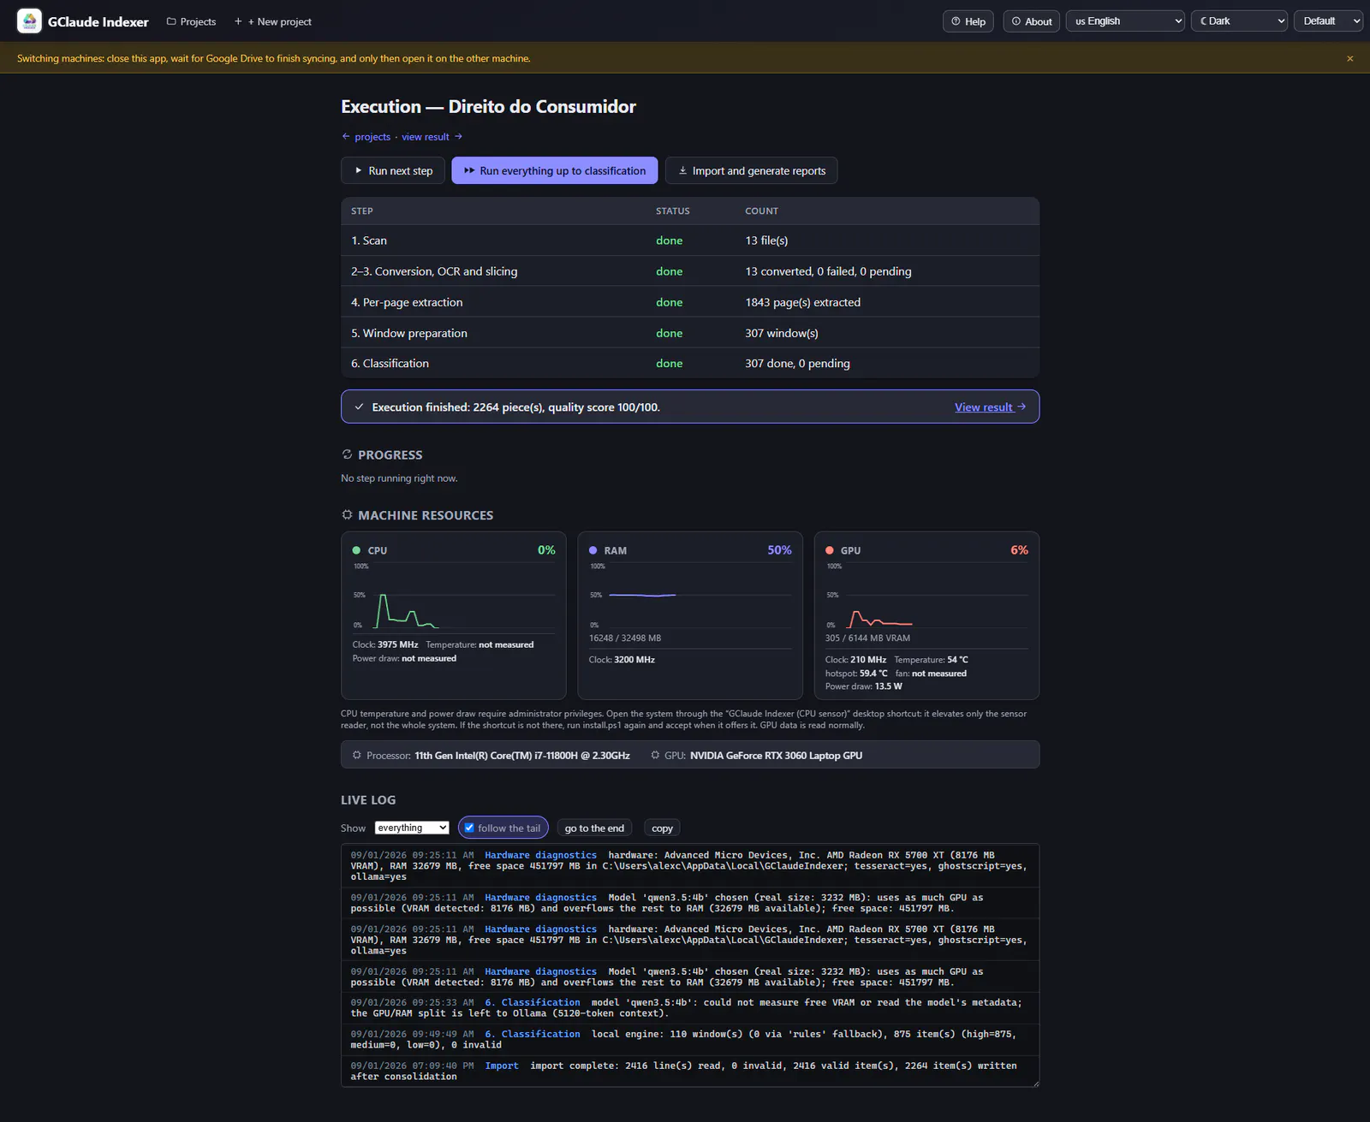Click the green CPU indicator dot
1370x1122 pixels.
click(356, 550)
